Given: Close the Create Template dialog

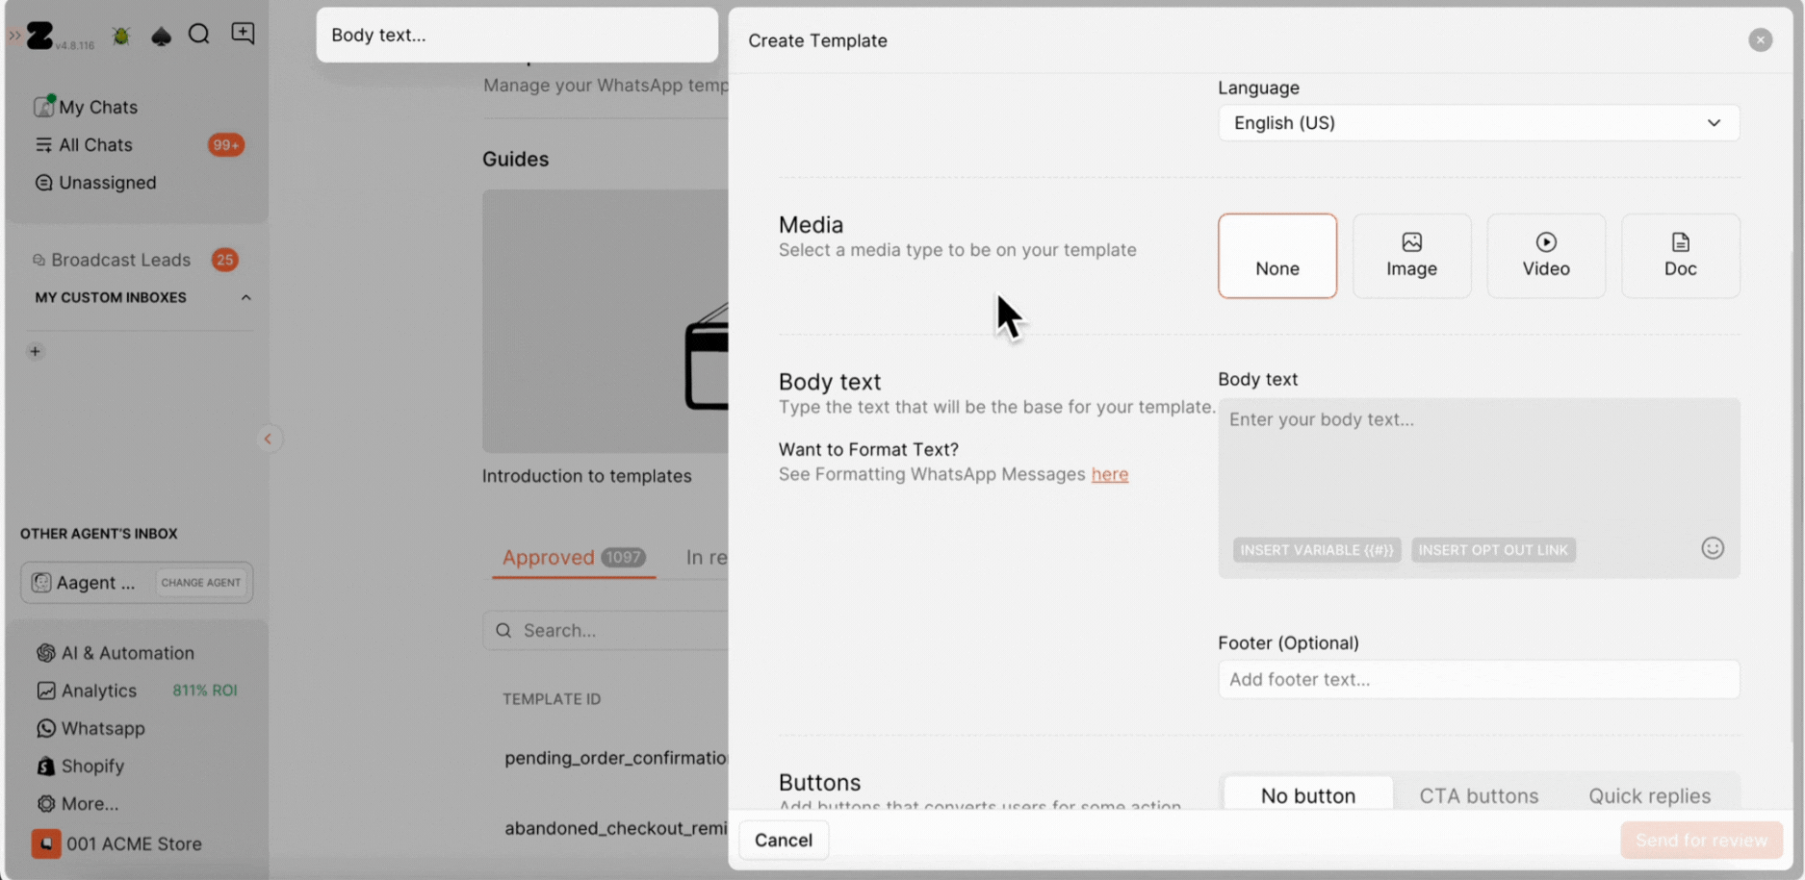Looking at the screenshot, I should 1761,40.
